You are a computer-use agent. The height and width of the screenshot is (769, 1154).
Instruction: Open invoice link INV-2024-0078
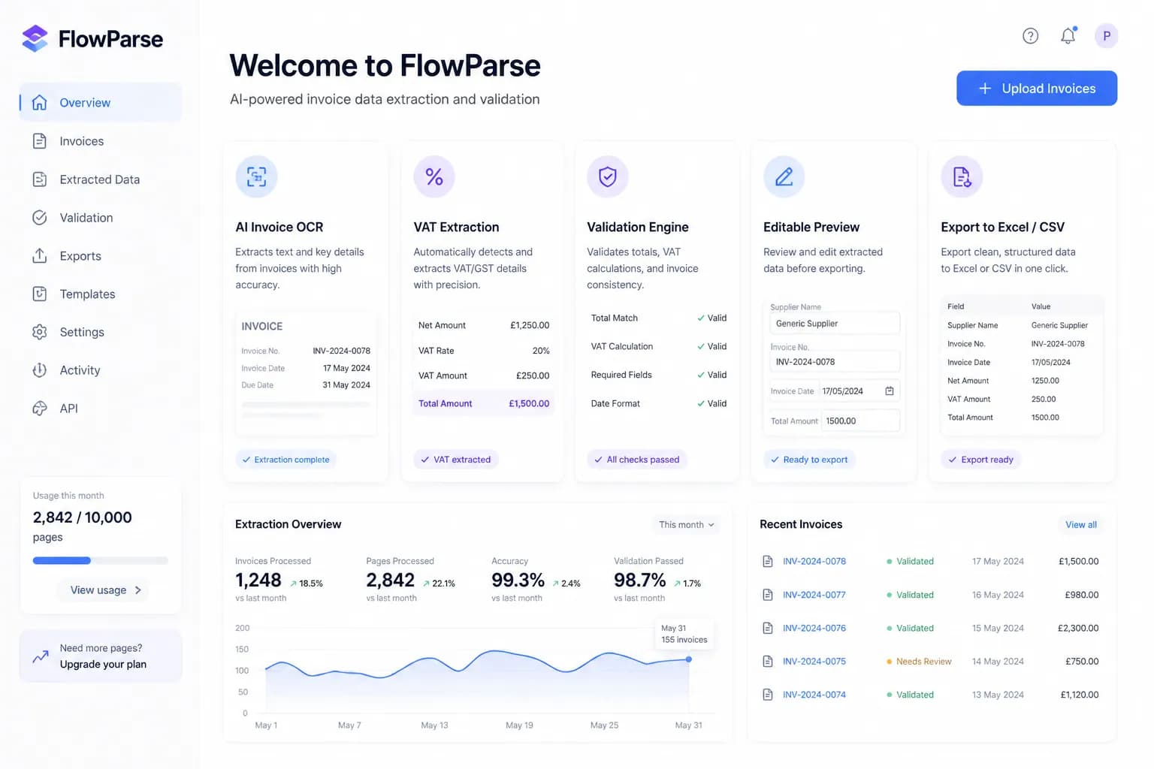814,562
